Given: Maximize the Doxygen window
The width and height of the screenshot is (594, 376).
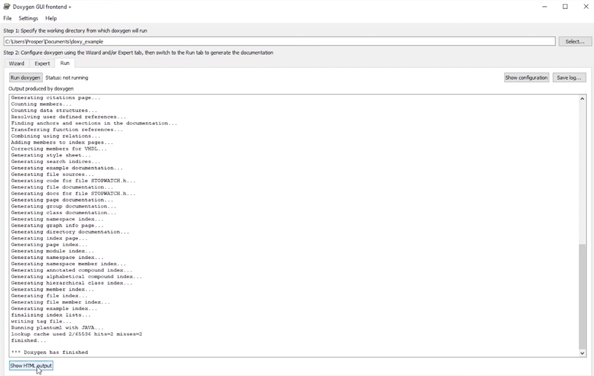Looking at the screenshot, I should (x=565, y=7).
